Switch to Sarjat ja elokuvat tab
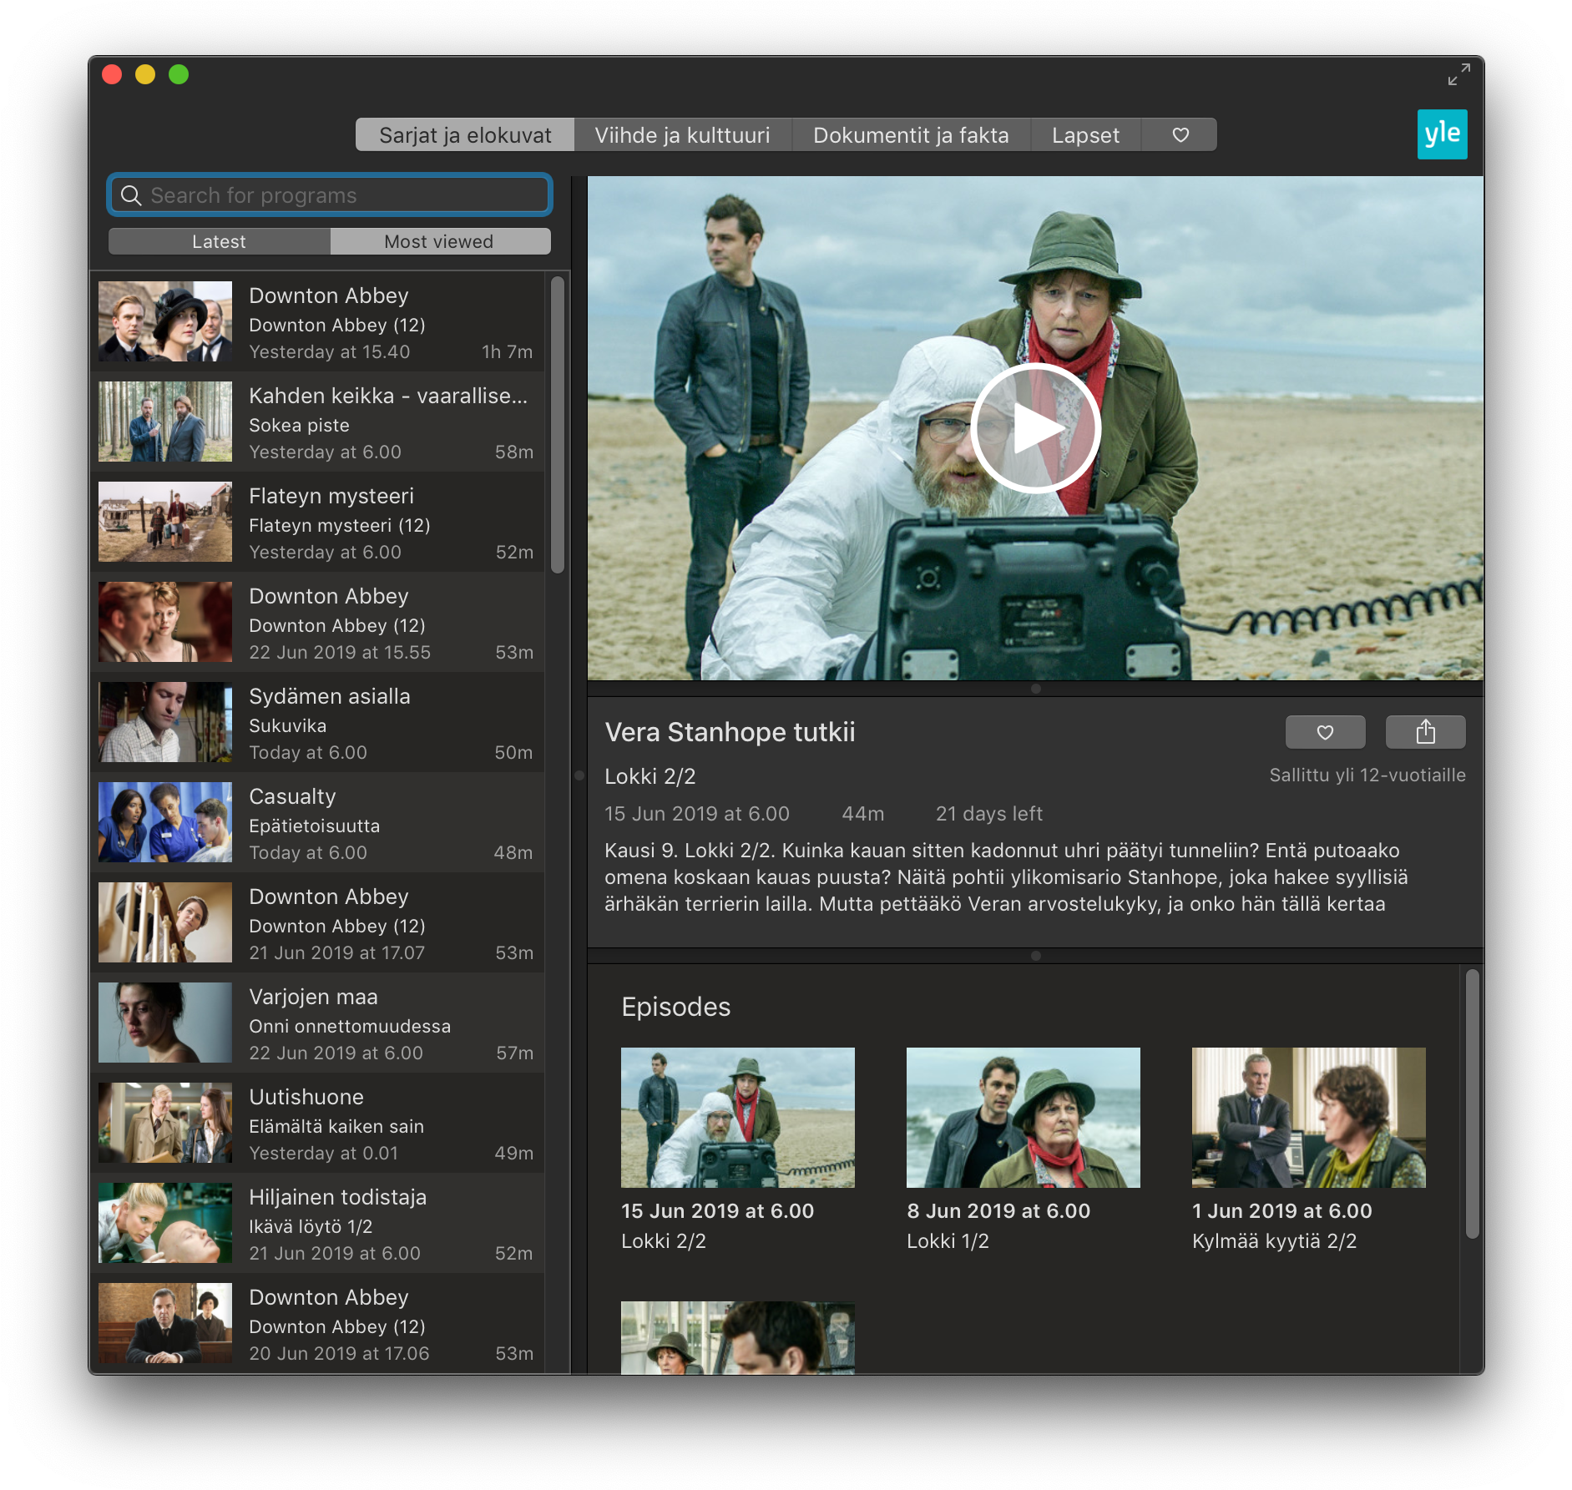 coord(465,135)
